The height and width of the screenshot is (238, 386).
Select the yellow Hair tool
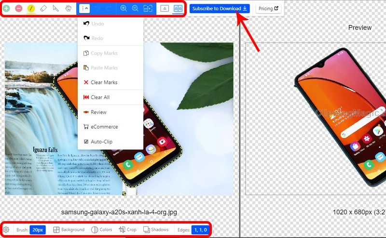point(31,8)
